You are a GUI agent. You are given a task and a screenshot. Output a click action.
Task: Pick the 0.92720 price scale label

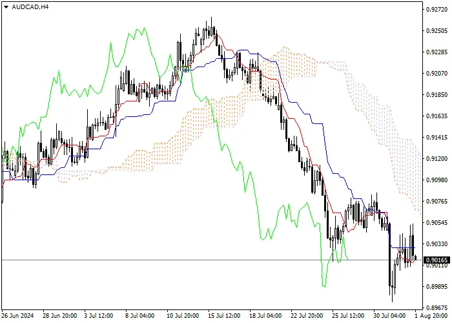(437, 10)
